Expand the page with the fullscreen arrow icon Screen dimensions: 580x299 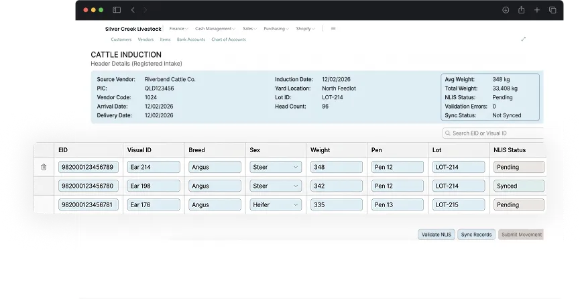(x=524, y=39)
